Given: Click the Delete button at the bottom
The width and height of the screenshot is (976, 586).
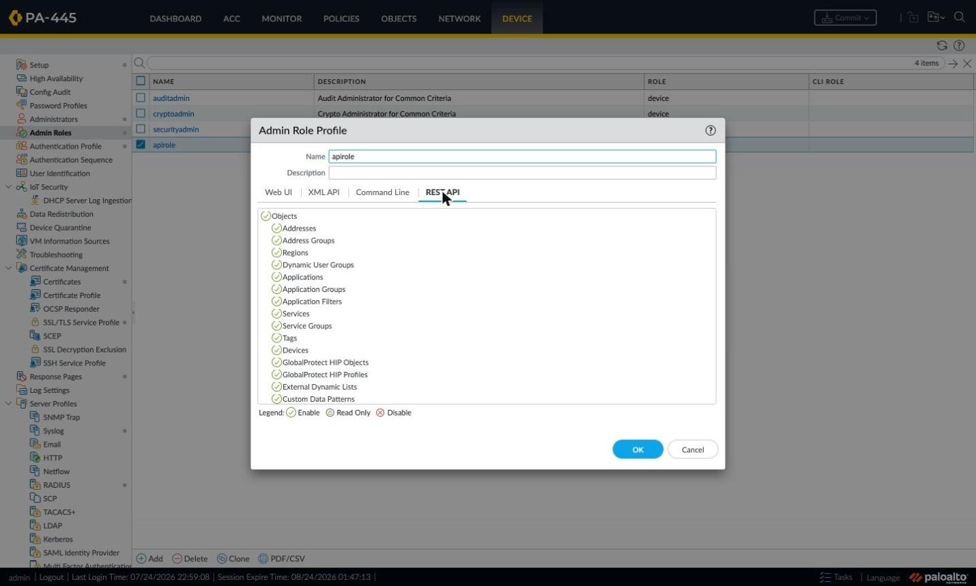Looking at the screenshot, I should point(190,559).
